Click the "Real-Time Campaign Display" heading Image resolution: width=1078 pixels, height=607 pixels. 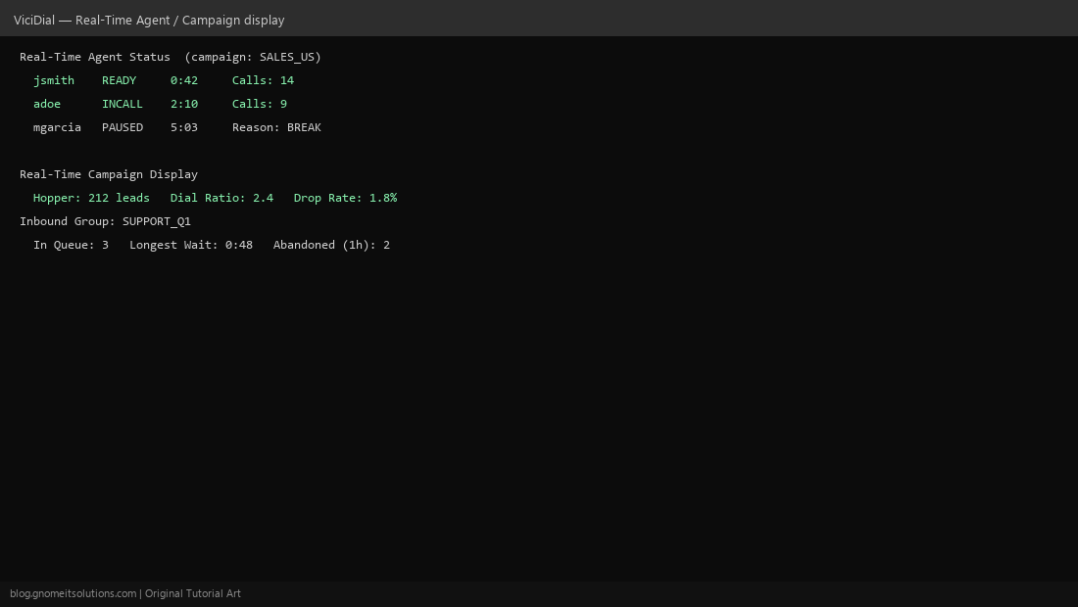click(109, 174)
